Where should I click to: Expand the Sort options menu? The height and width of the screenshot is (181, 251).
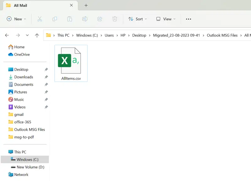coord(137,19)
